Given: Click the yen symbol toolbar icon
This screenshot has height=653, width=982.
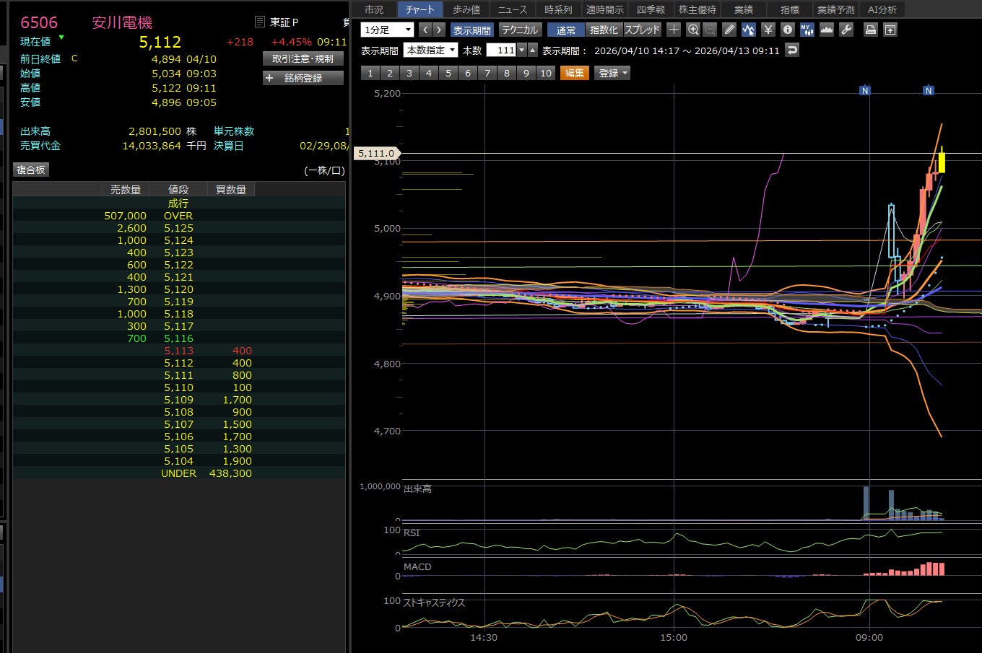Looking at the screenshot, I should pyautogui.click(x=768, y=30).
